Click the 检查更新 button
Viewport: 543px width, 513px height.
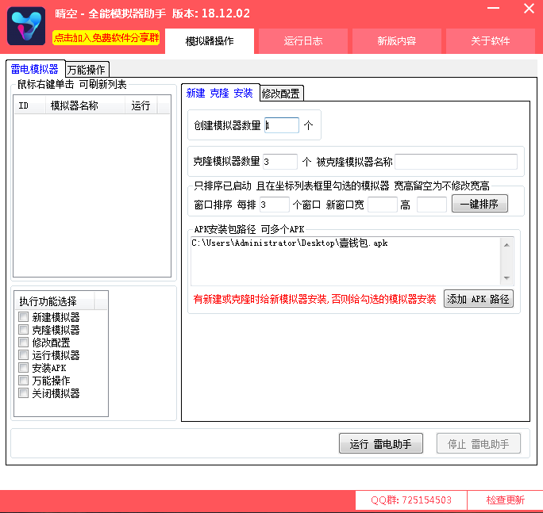[x=505, y=500]
